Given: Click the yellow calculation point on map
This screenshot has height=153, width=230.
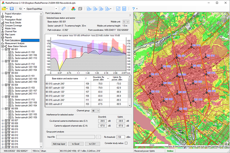Looking at the screenshot, I should pyautogui.click(x=191, y=105).
